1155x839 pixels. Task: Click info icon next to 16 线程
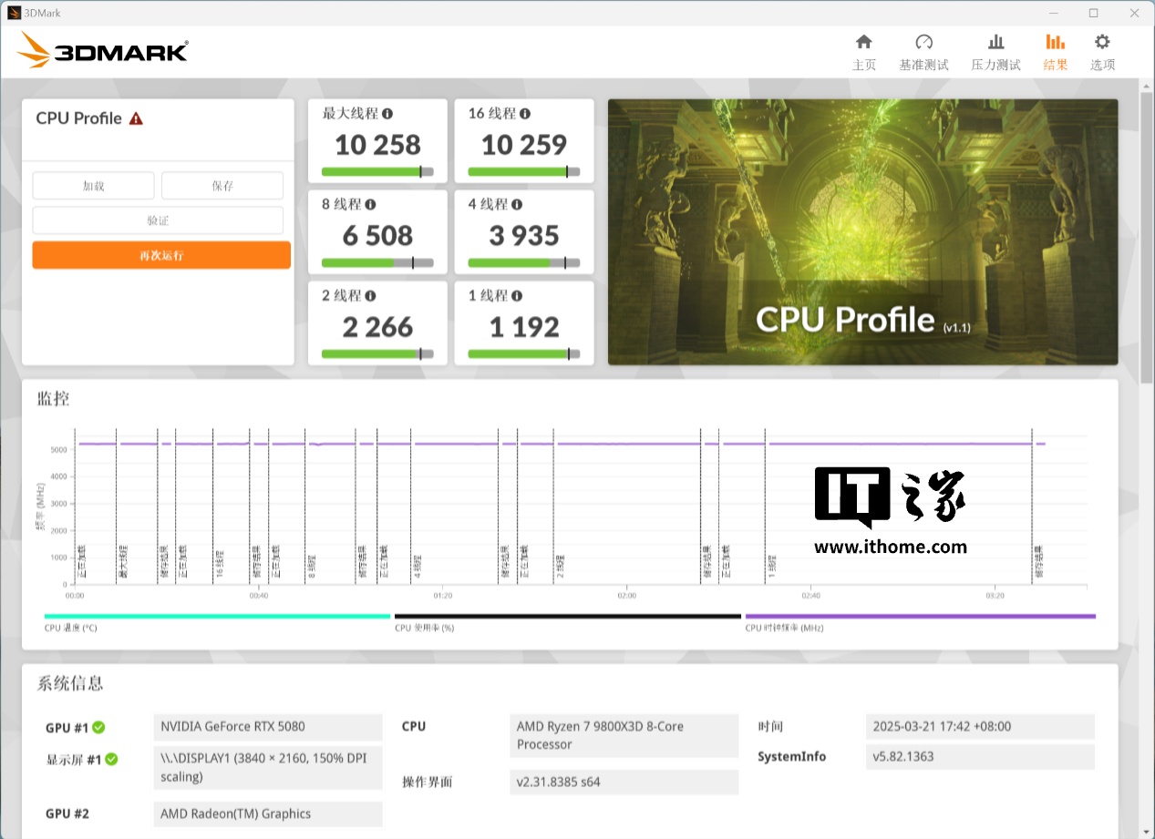pos(525,114)
